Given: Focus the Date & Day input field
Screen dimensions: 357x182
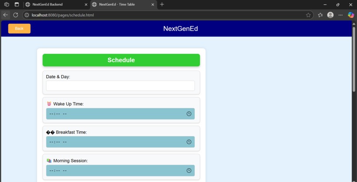Looking at the screenshot, I should pos(120,85).
